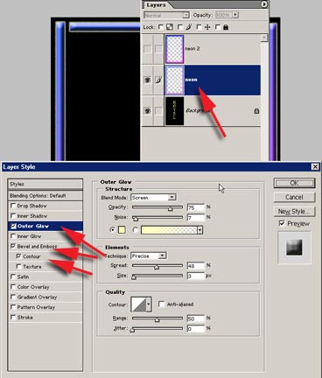Click the lock image pixels brush icon

tap(188, 27)
